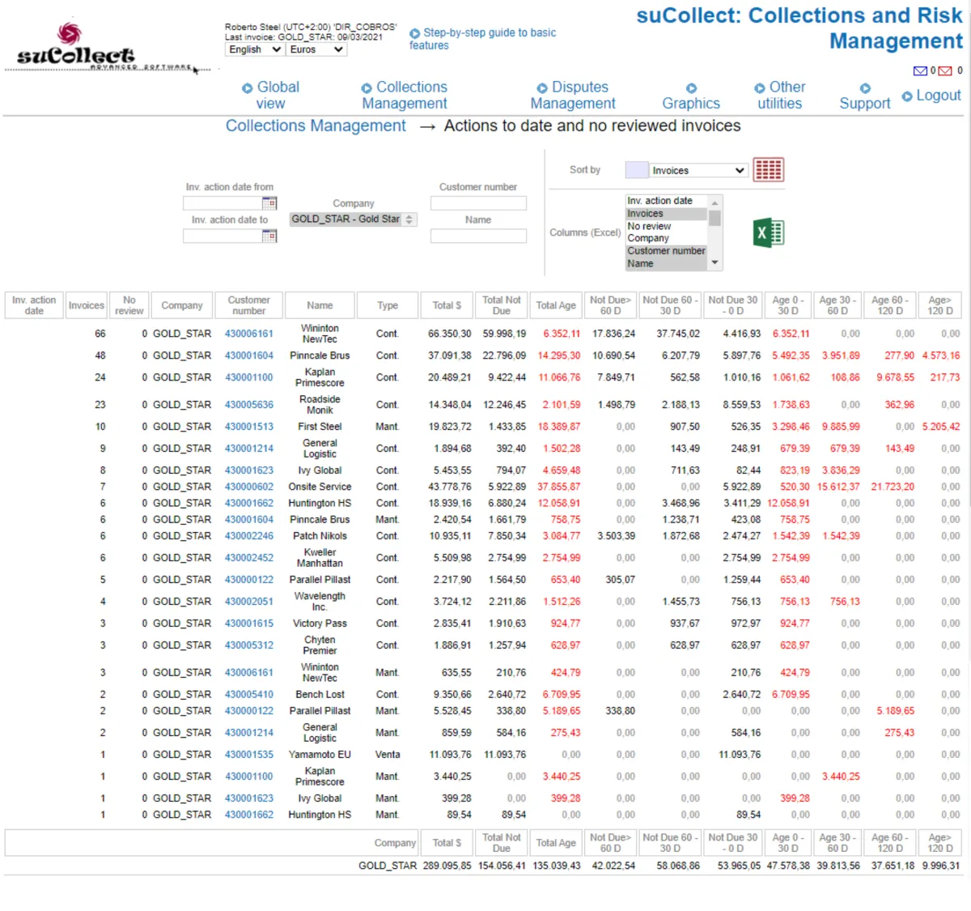
Task: Open the Sort by Invoices dropdown
Action: [698, 170]
